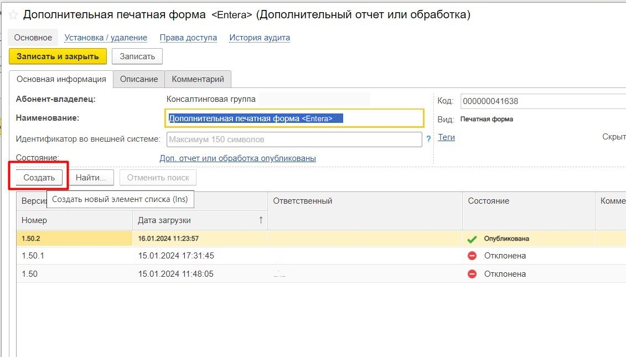
Task: Select the version 1.50.1 cell
Action: pos(74,256)
